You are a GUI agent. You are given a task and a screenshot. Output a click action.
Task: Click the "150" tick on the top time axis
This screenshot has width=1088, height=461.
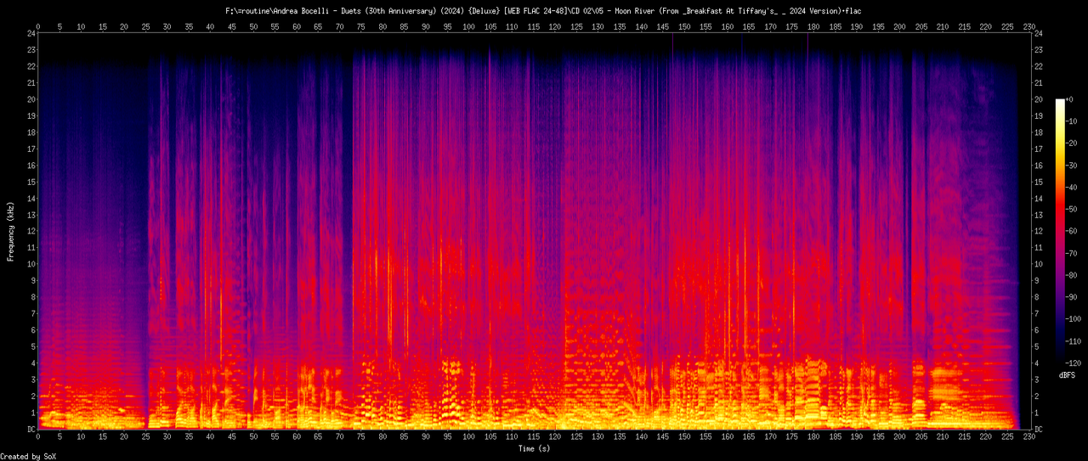[684, 26]
